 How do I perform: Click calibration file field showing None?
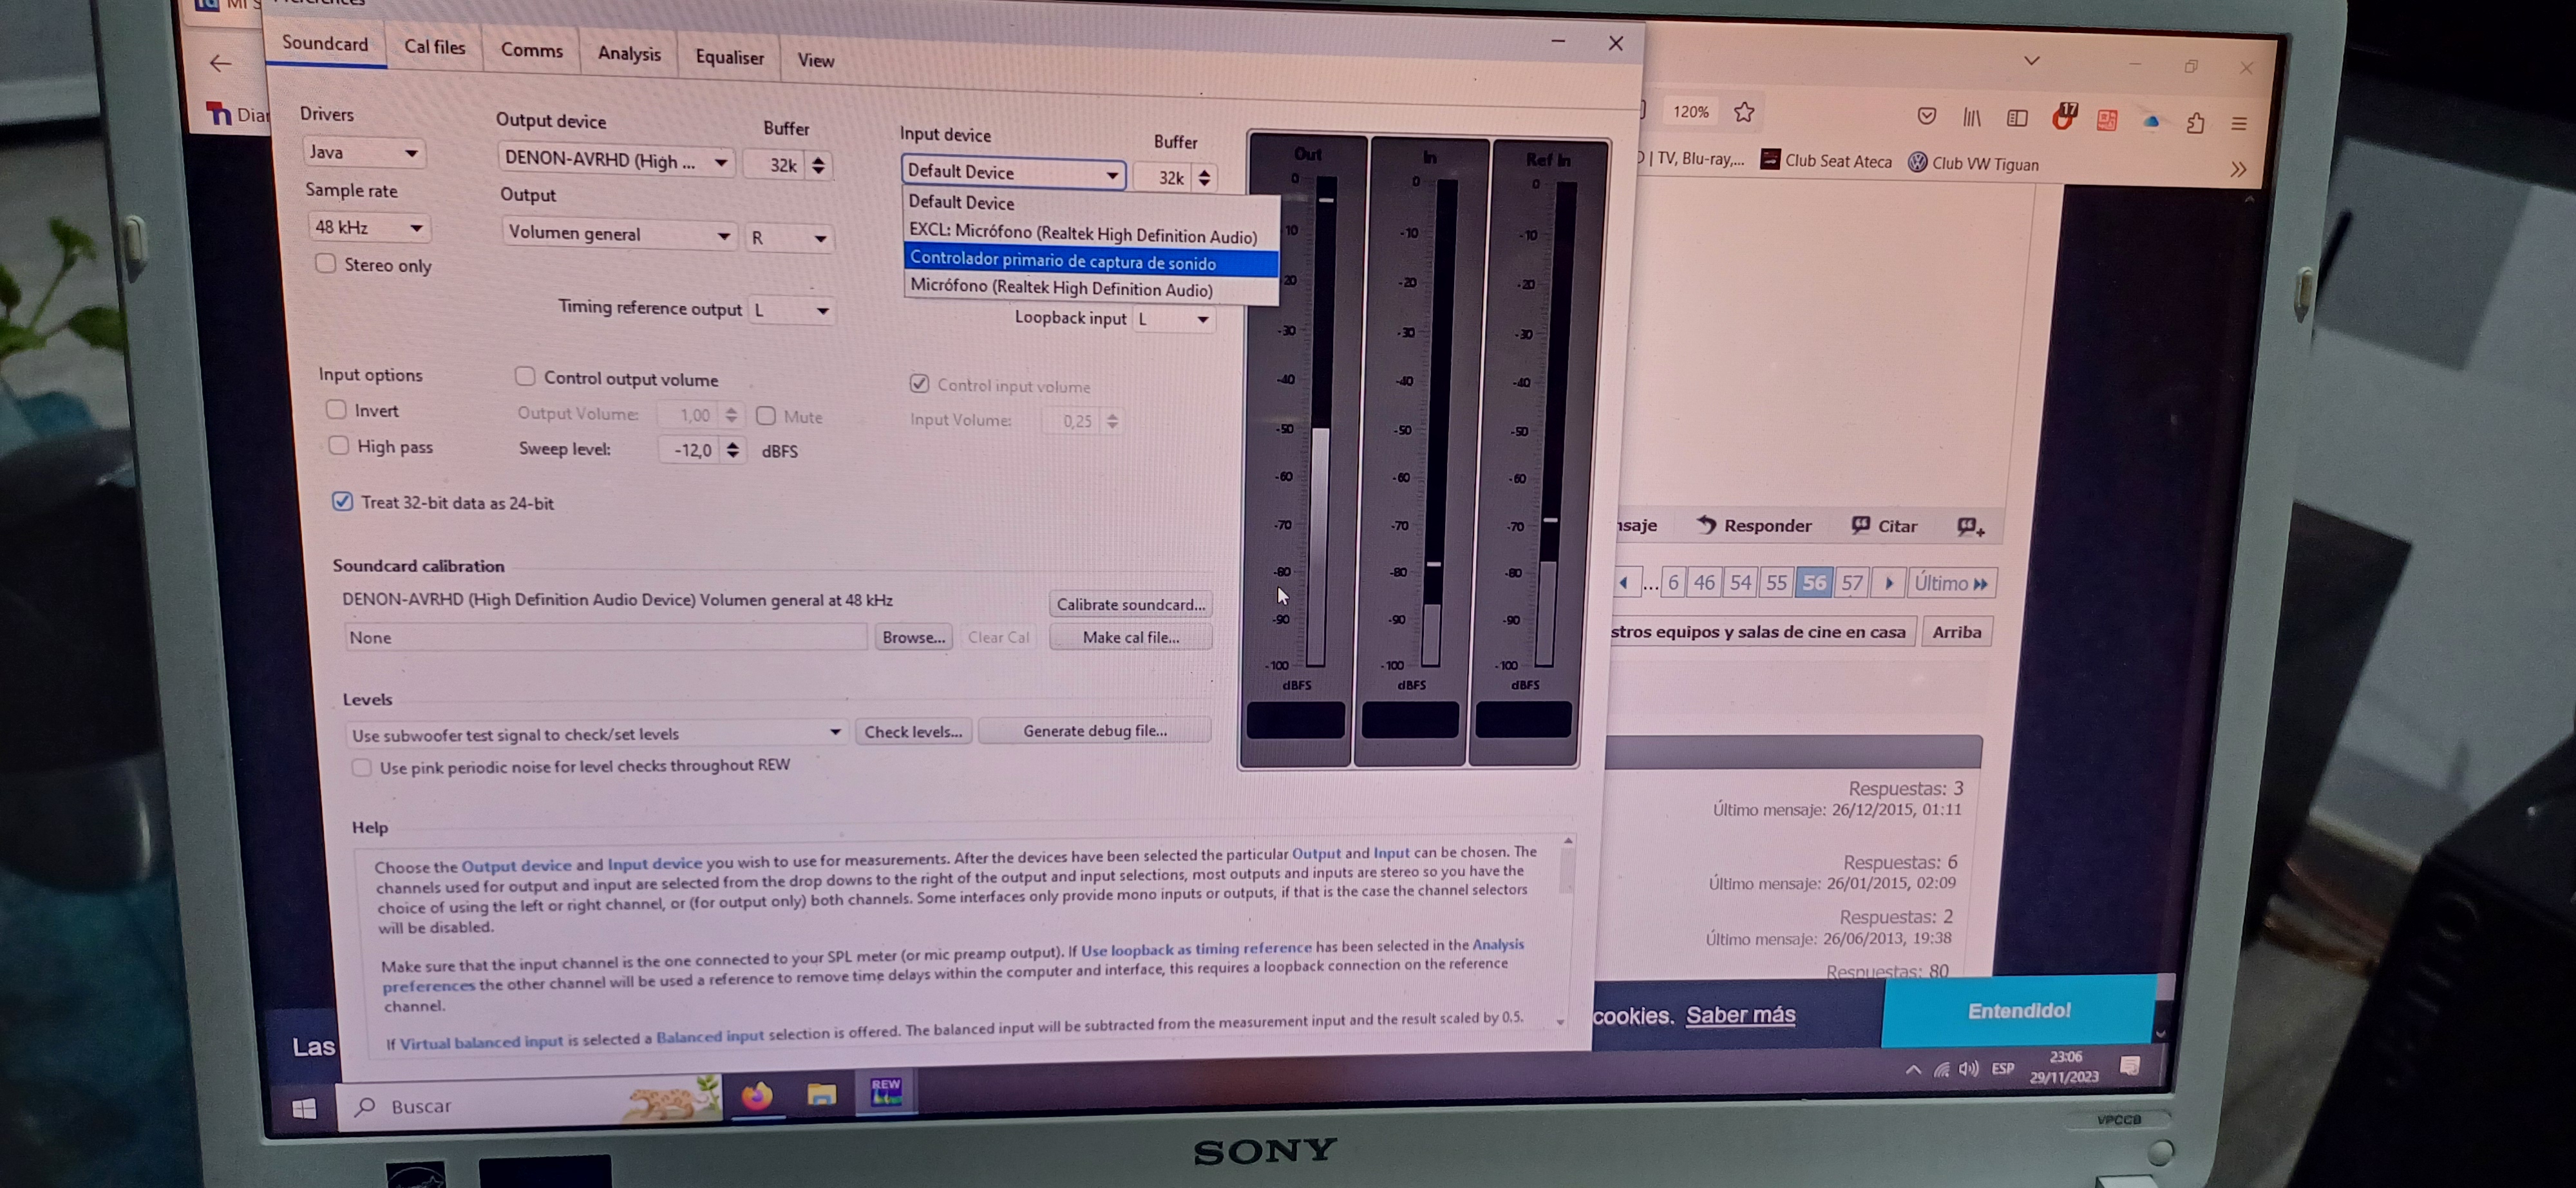pyautogui.click(x=605, y=637)
